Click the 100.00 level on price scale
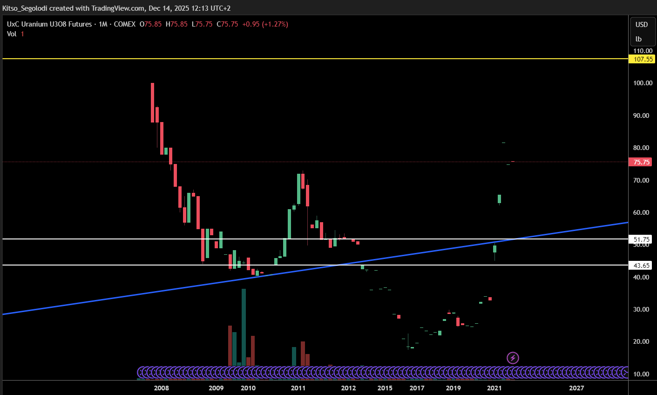 642,83
